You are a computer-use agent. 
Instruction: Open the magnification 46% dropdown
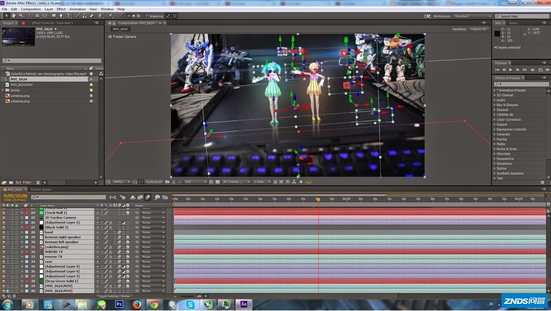coord(122,182)
